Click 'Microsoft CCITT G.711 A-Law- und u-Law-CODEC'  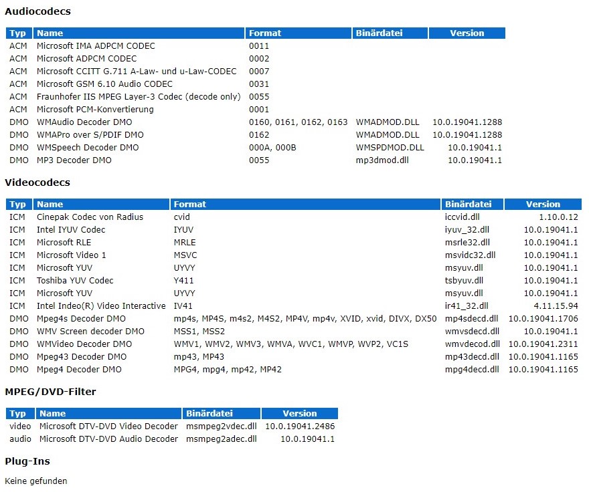click(x=137, y=72)
